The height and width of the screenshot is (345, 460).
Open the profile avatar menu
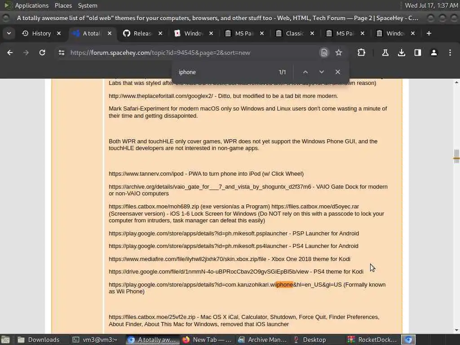click(434, 53)
